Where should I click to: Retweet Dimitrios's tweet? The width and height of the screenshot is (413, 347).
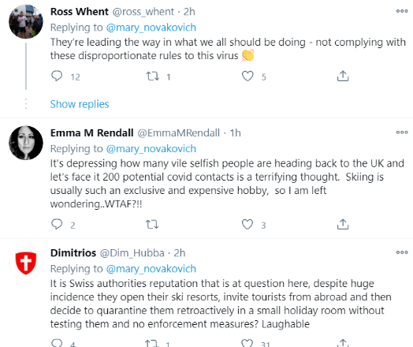151,343
